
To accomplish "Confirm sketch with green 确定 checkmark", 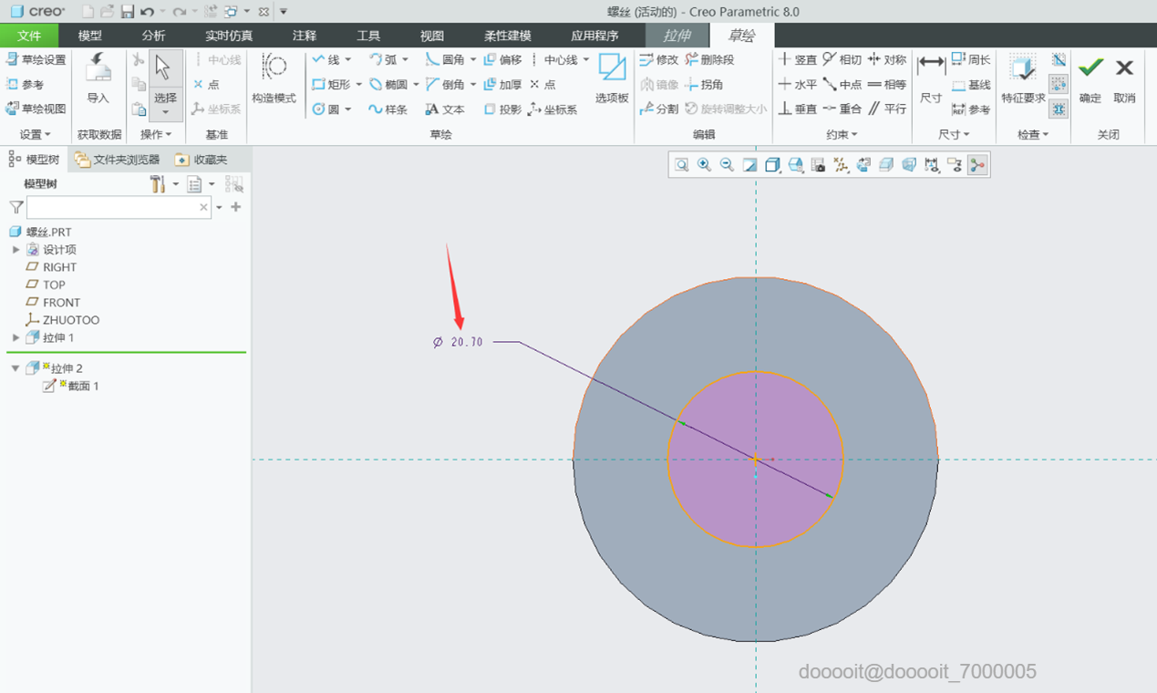I will pyautogui.click(x=1090, y=78).
